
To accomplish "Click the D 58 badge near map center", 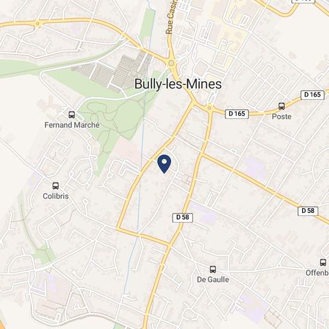I will click(182, 217).
